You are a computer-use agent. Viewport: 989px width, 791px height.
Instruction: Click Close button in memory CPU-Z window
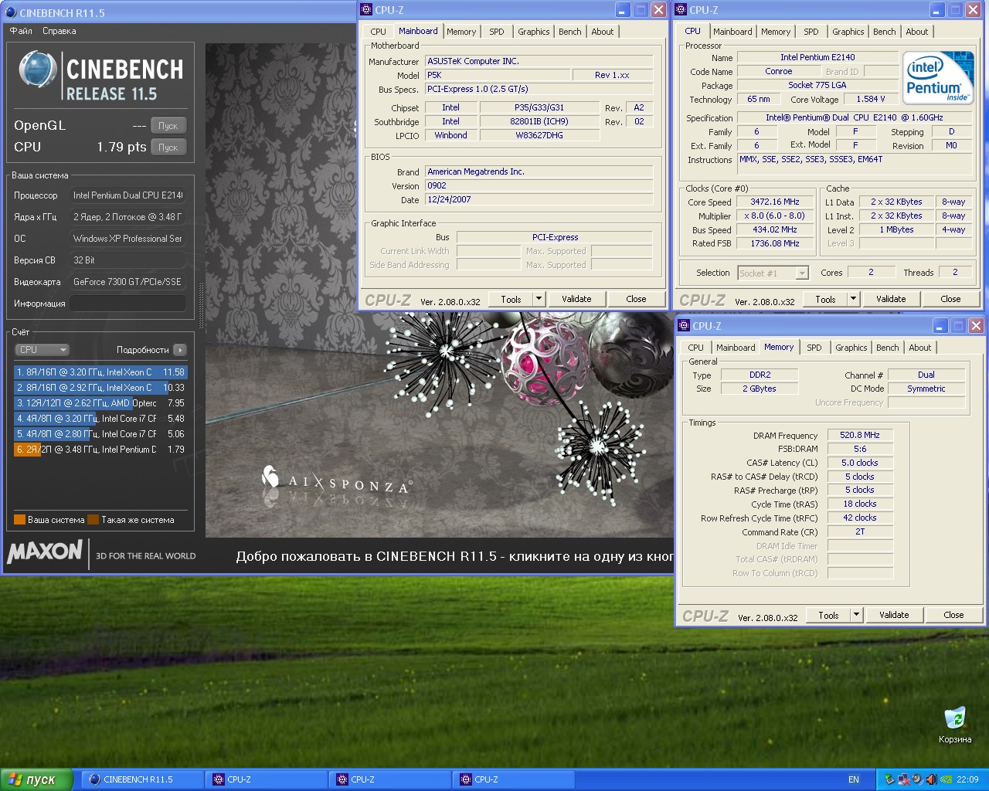(953, 615)
